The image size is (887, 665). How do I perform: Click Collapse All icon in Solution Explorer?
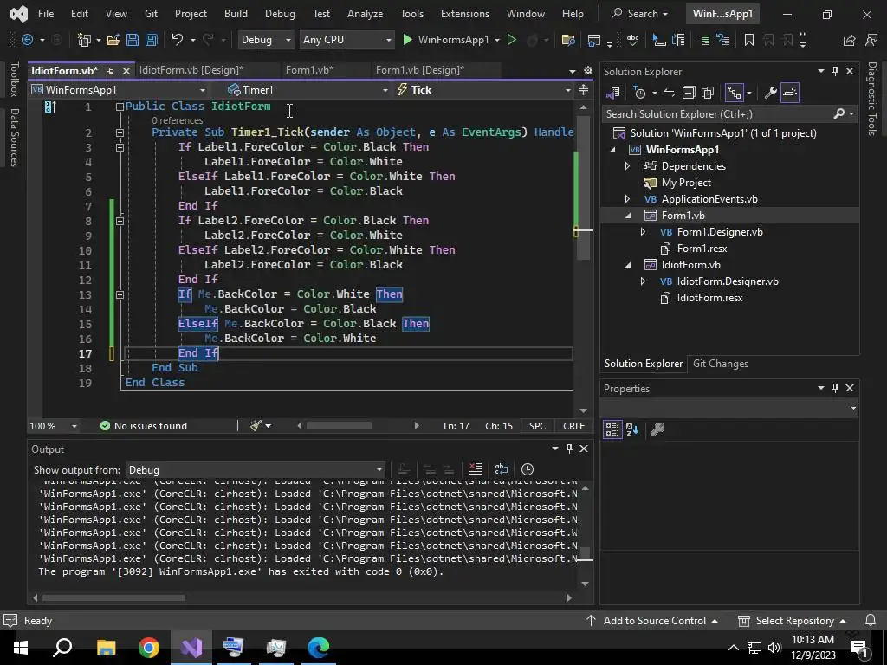click(x=689, y=93)
